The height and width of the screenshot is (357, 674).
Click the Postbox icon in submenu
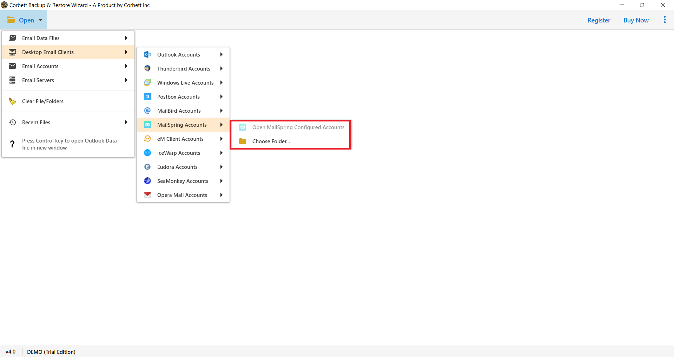coord(147,97)
